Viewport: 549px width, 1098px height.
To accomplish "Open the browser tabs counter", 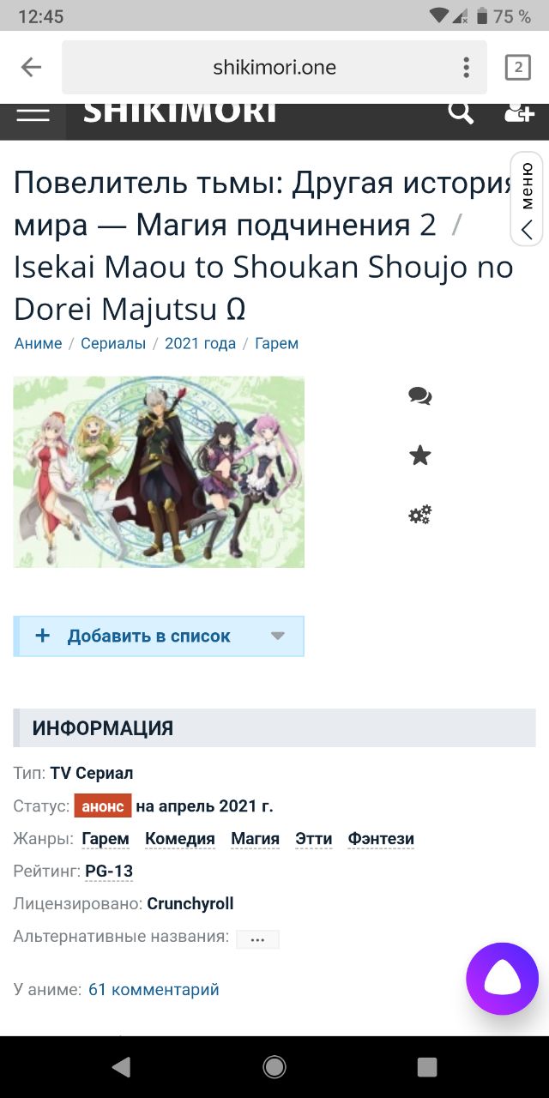I will pyautogui.click(x=517, y=68).
